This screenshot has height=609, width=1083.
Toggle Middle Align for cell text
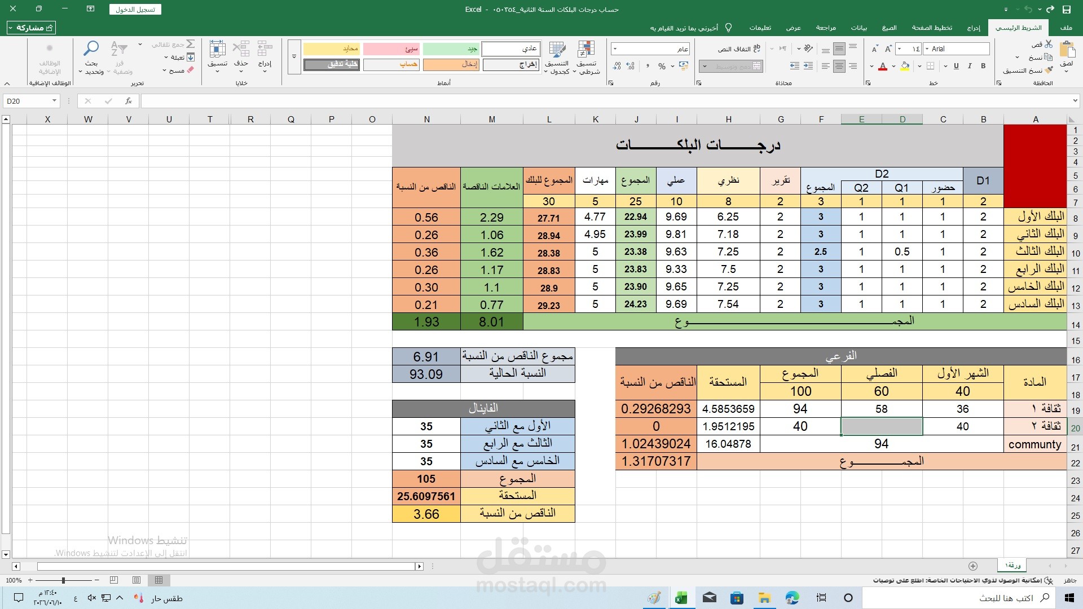click(x=839, y=48)
